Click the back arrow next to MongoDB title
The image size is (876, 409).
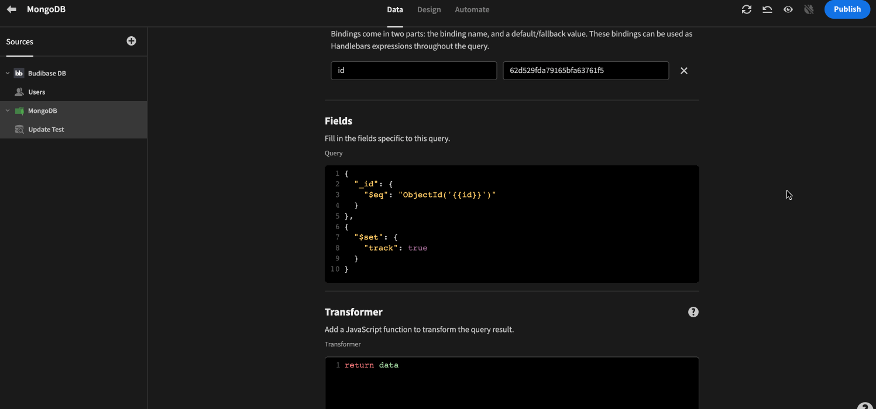click(11, 8)
